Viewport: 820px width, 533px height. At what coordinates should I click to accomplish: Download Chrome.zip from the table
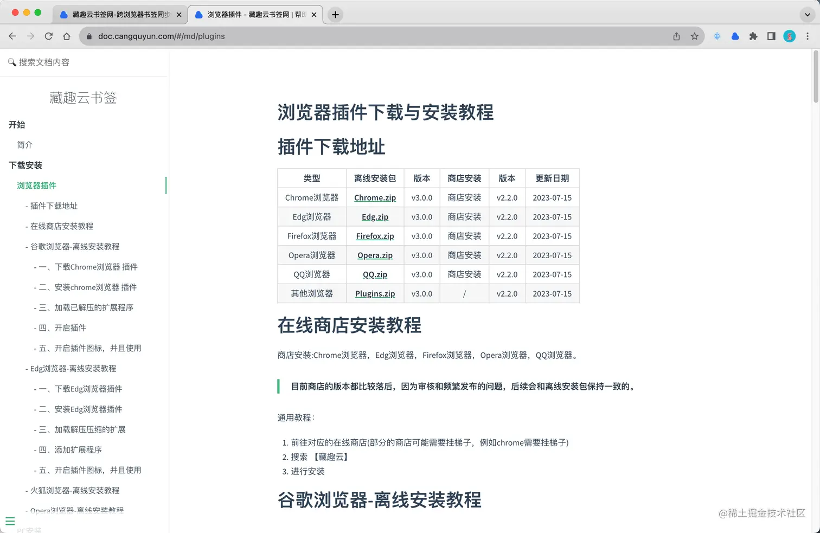tap(375, 197)
